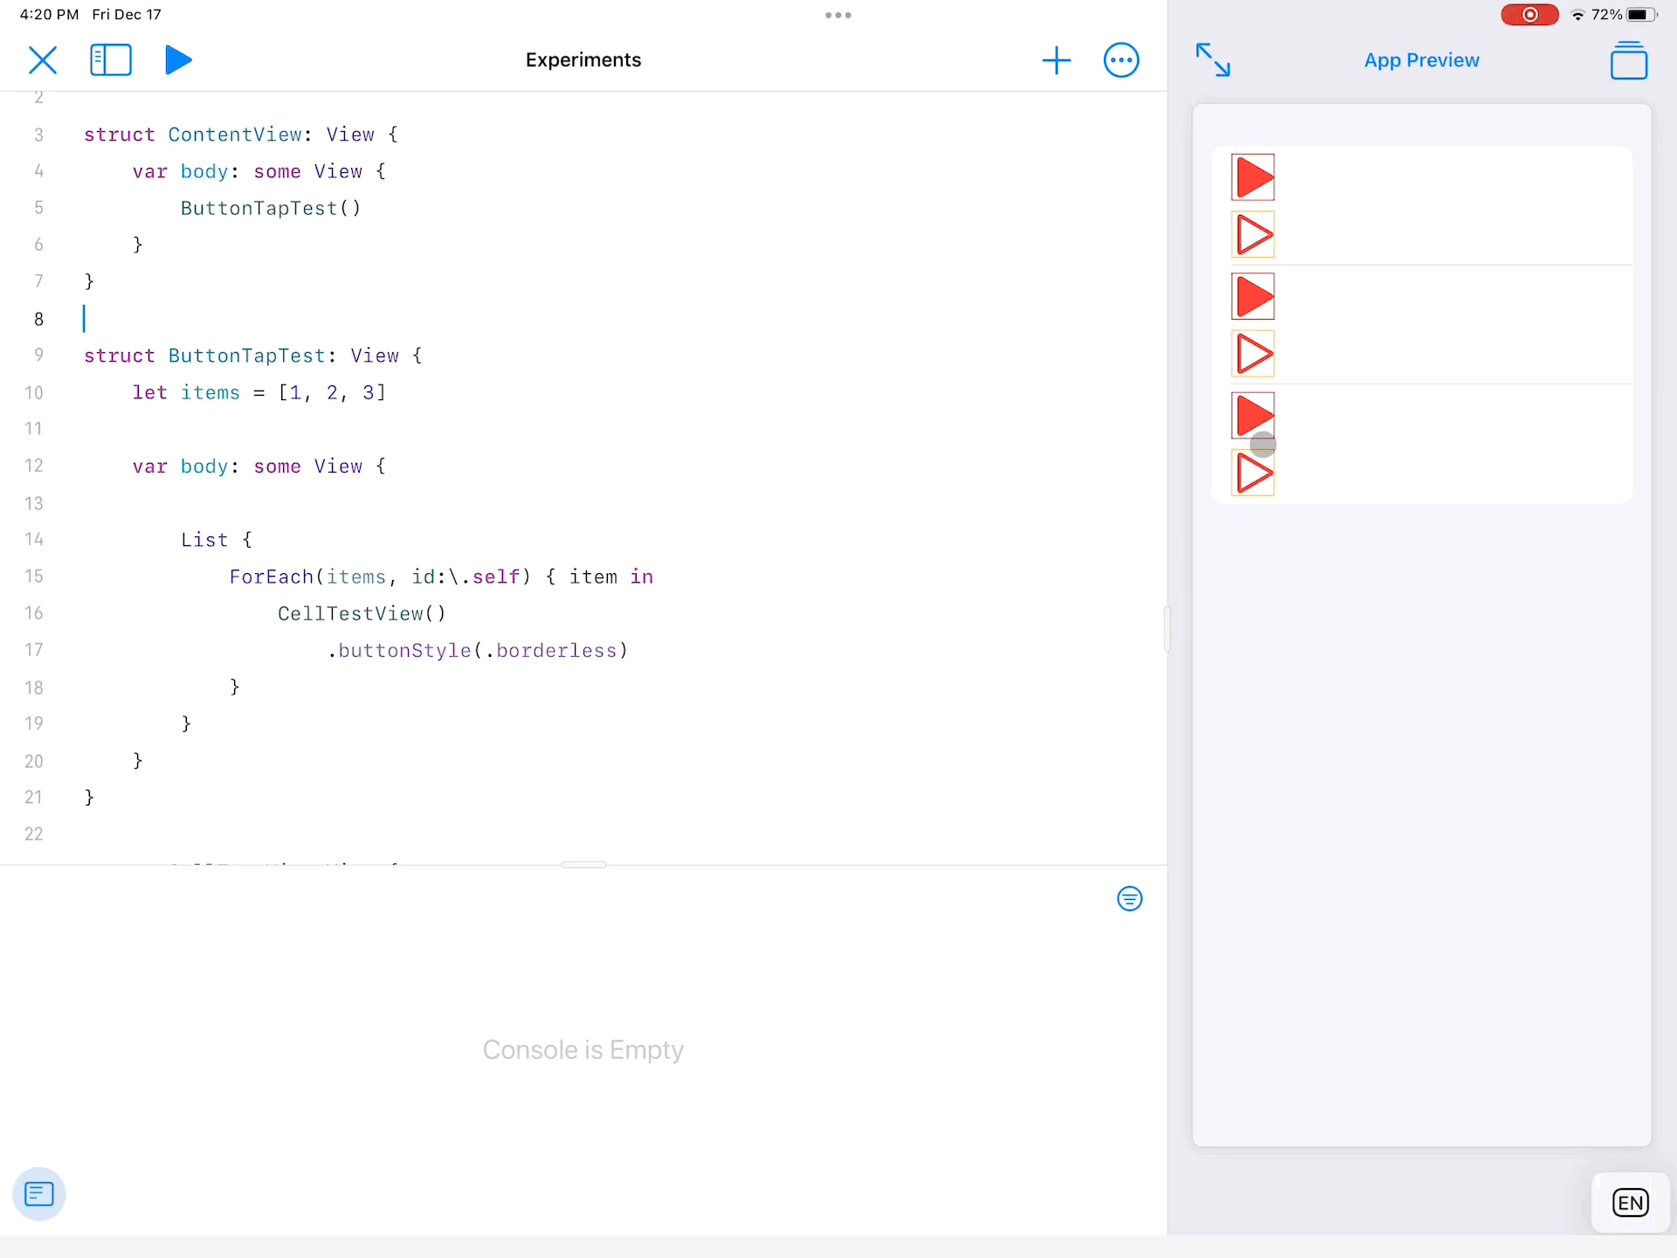1677x1258 pixels.
Task: Grab the console divider handle
Action: (x=583, y=865)
